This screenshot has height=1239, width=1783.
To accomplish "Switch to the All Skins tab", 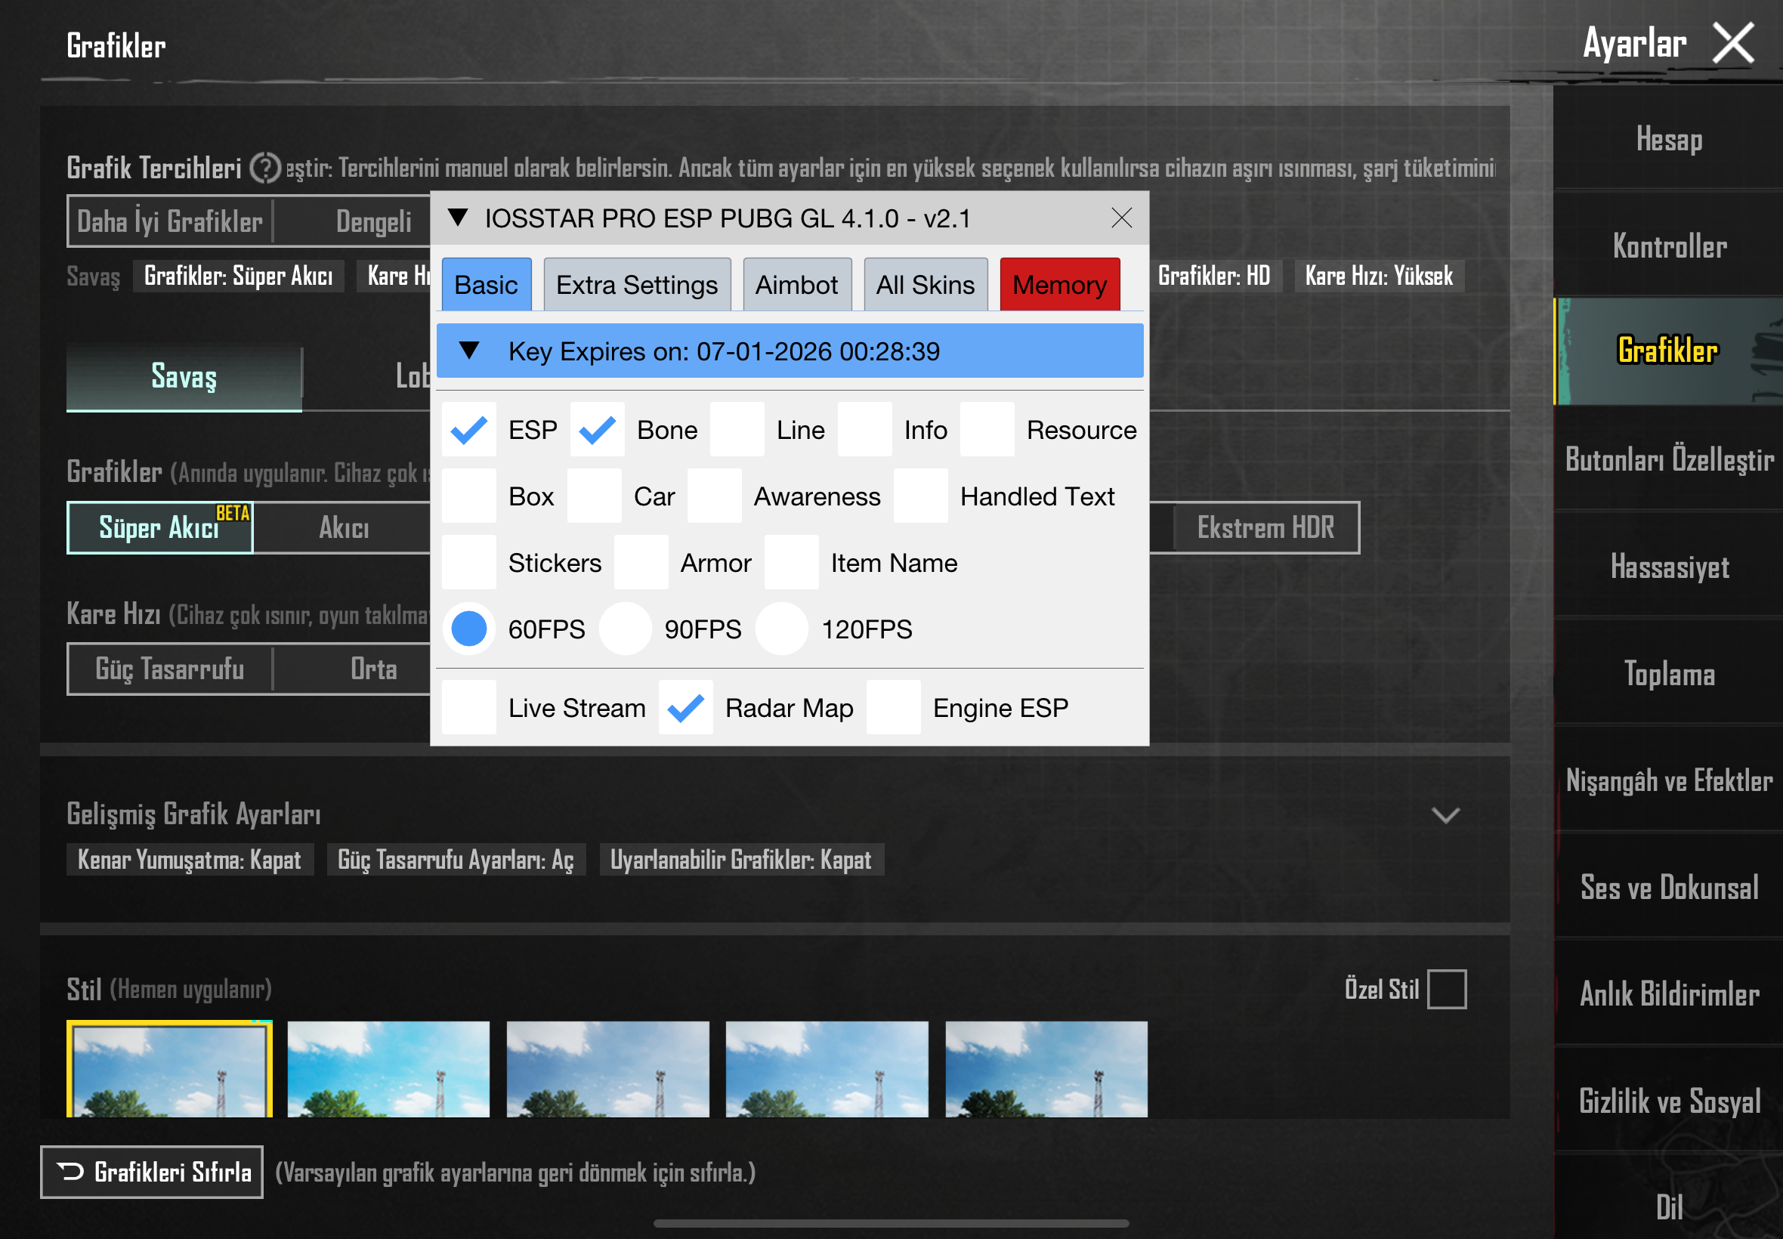I will point(925,285).
